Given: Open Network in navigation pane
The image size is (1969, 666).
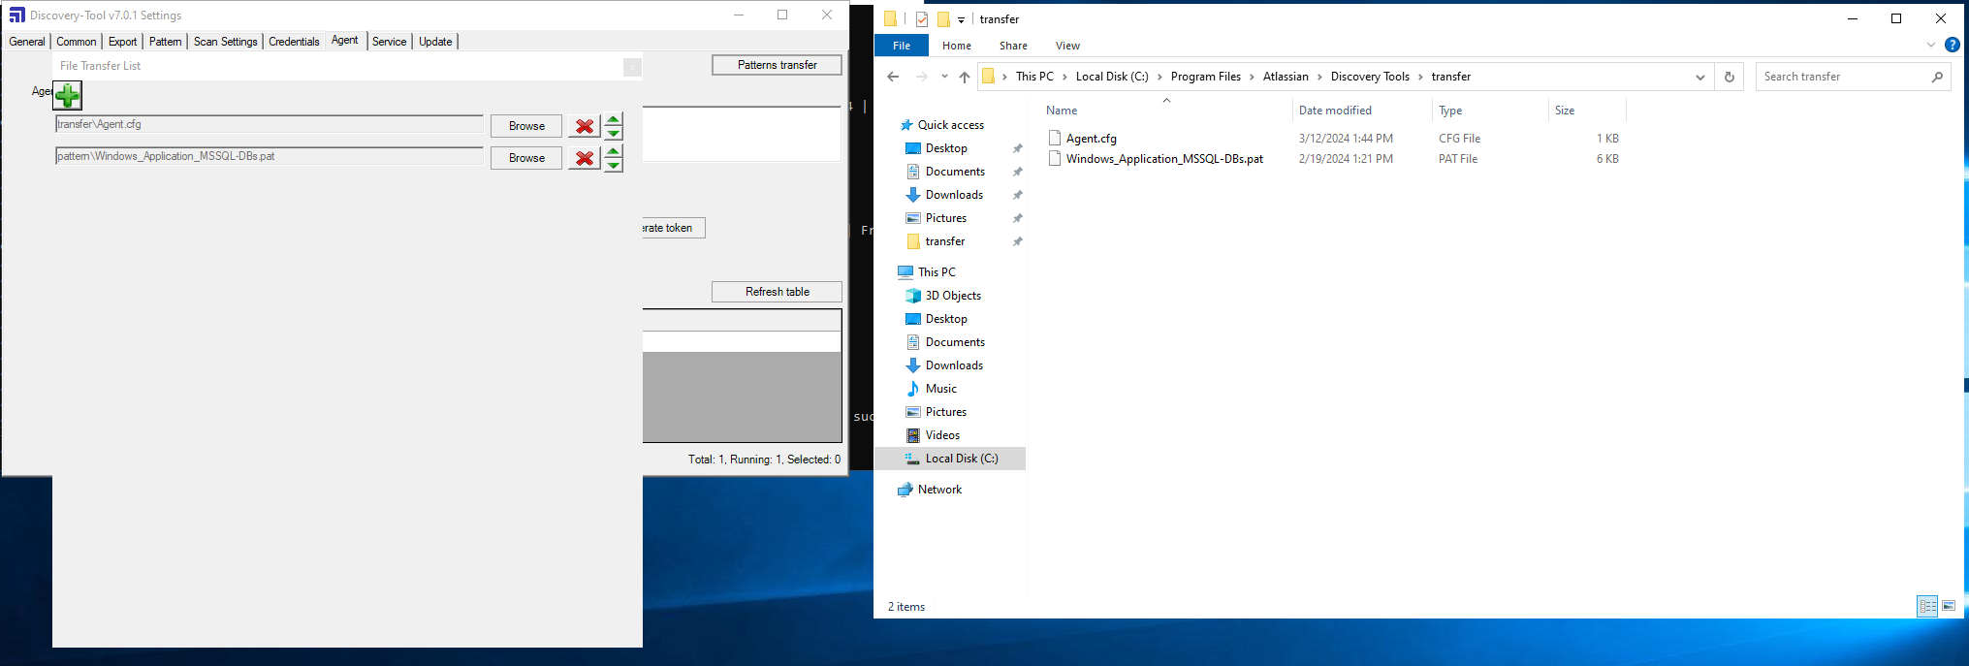Looking at the screenshot, I should [x=939, y=490].
